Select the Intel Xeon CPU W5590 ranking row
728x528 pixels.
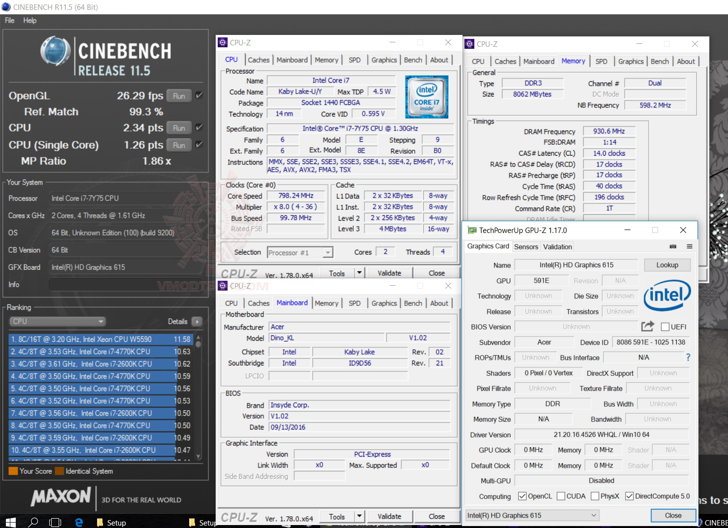click(x=100, y=339)
